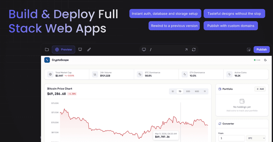Switch to the Preview tab
The image size is (273, 142).
click(63, 50)
